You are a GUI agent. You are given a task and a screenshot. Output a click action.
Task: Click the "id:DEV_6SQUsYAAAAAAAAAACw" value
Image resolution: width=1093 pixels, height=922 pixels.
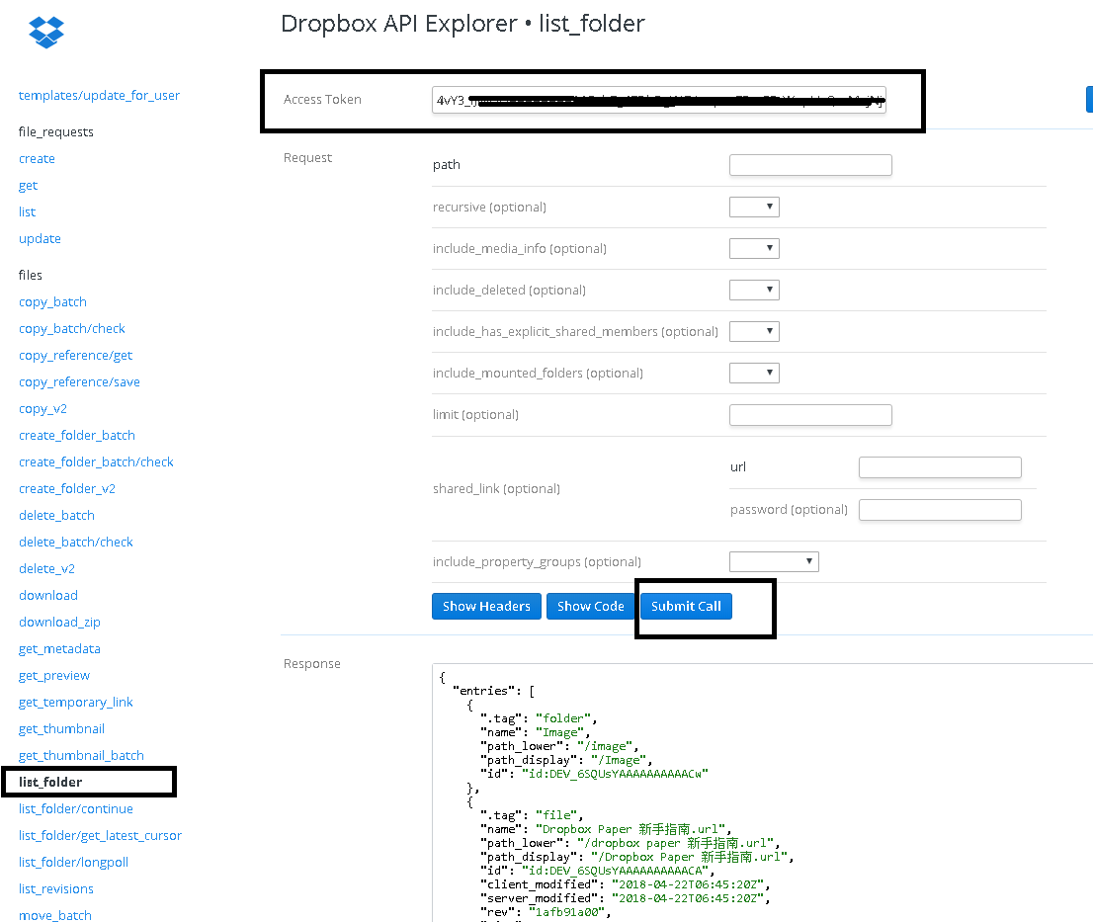tap(615, 774)
